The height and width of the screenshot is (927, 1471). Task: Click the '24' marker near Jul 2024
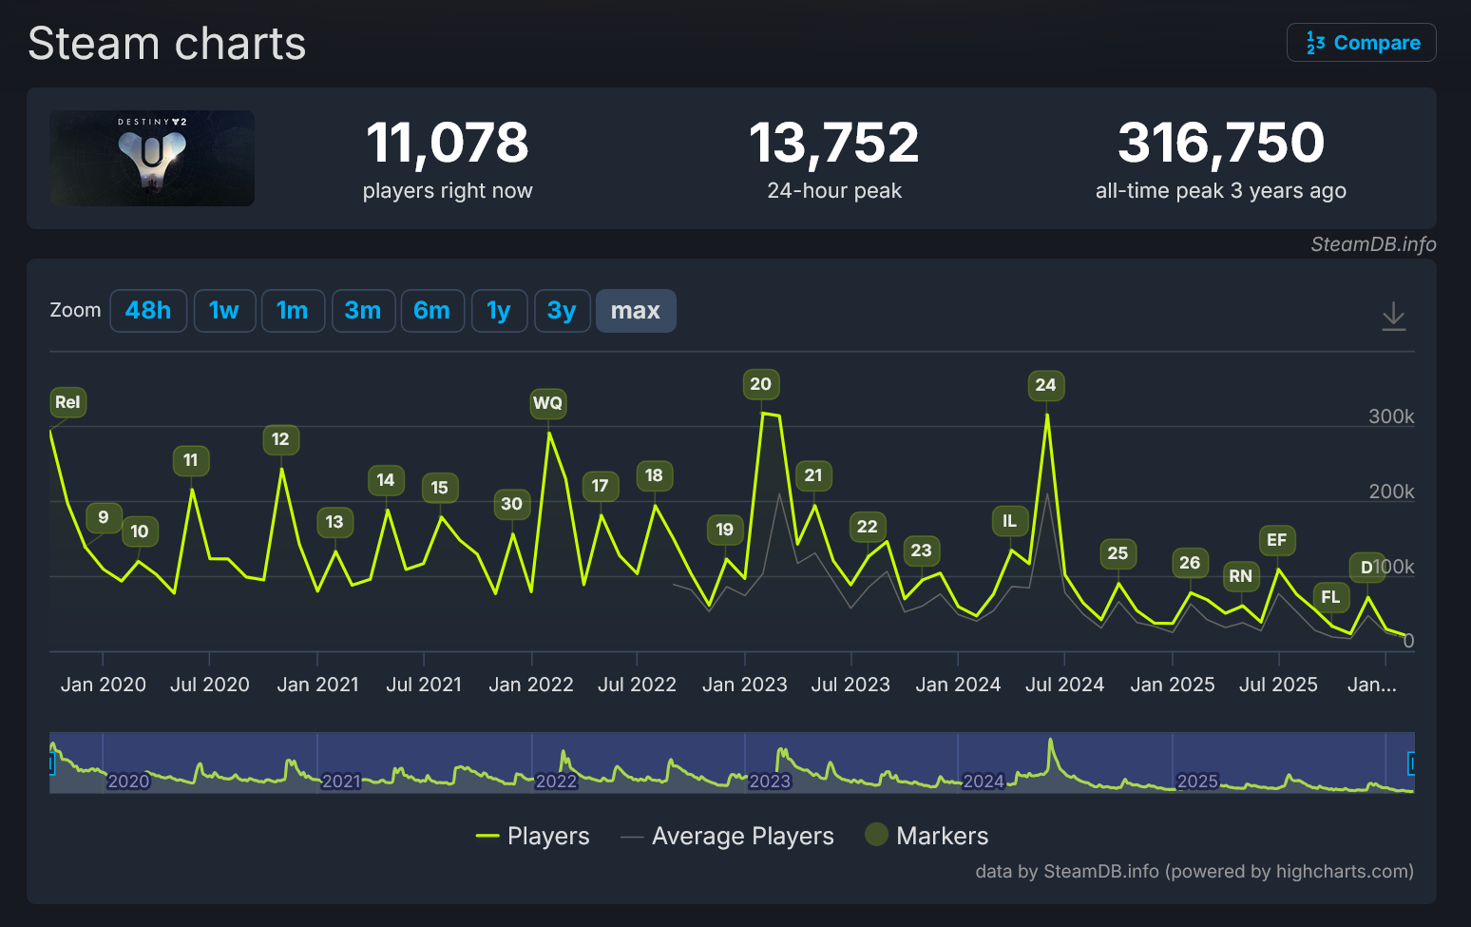[x=1045, y=385]
